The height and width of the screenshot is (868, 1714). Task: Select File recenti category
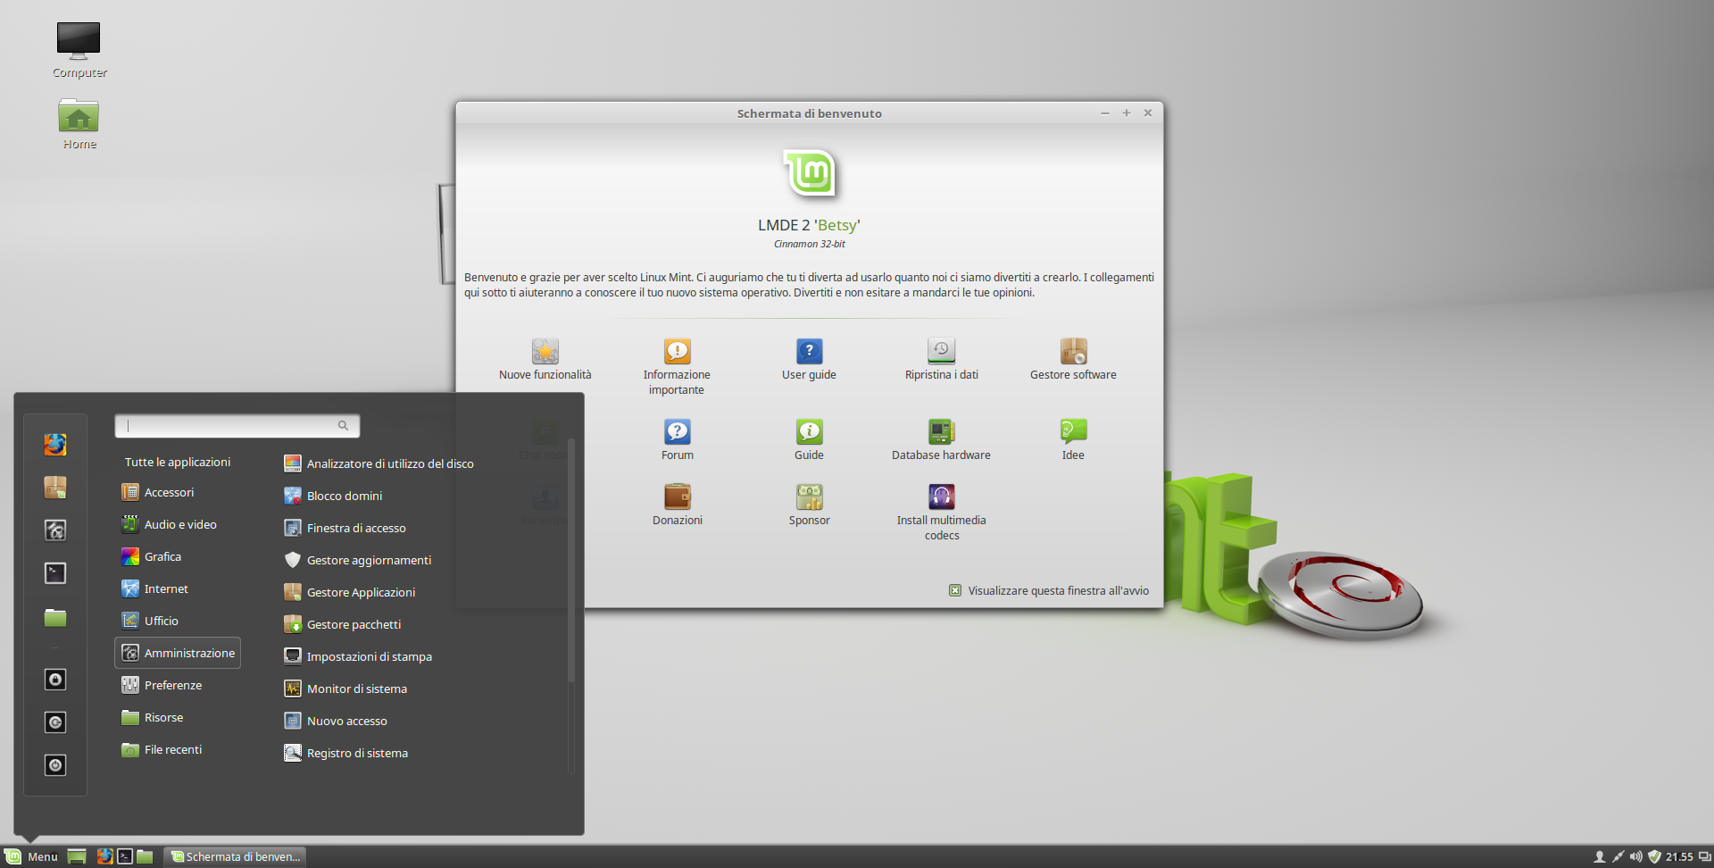[178, 749]
